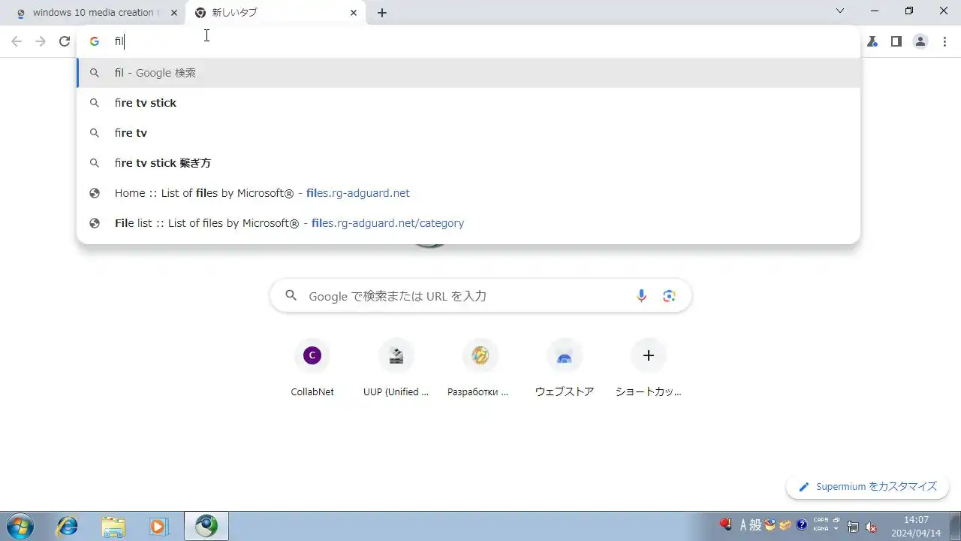961x541 pixels.
Task: Add a shortcut via ショートカッ... plus tile
Action: [x=649, y=367]
